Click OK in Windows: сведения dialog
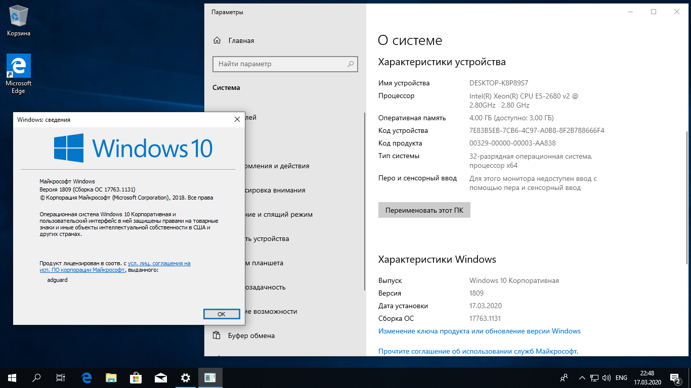The image size is (691, 388). click(x=221, y=314)
